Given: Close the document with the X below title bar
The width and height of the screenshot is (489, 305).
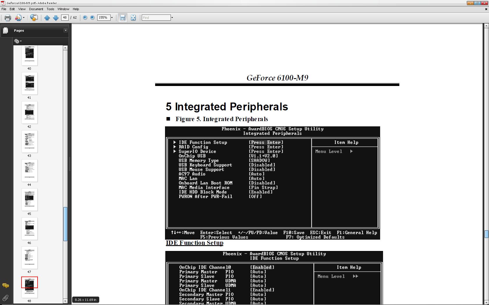Looking at the screenshot, I should (486, 9).
